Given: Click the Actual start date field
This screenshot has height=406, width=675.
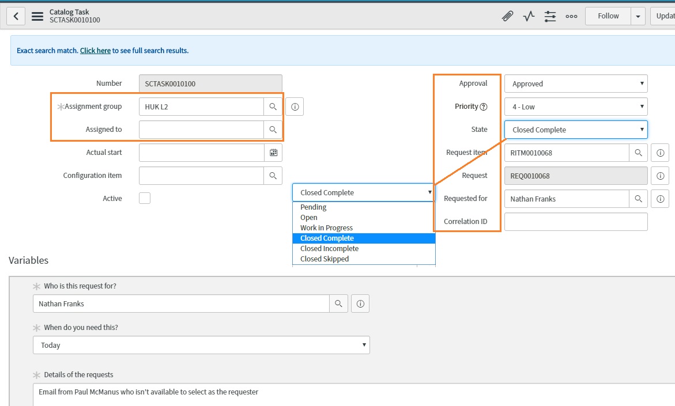Looking at the screenshot, I should coord(202,153).
